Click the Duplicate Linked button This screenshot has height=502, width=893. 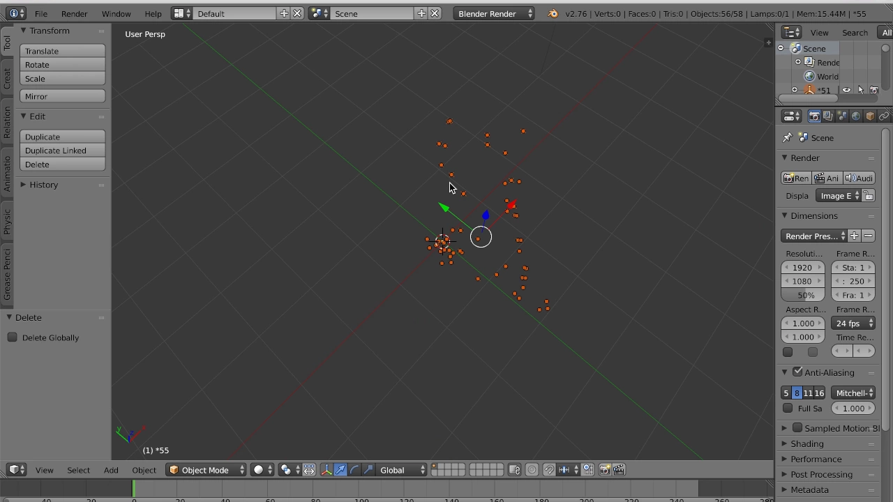click(x=63, y=151)
